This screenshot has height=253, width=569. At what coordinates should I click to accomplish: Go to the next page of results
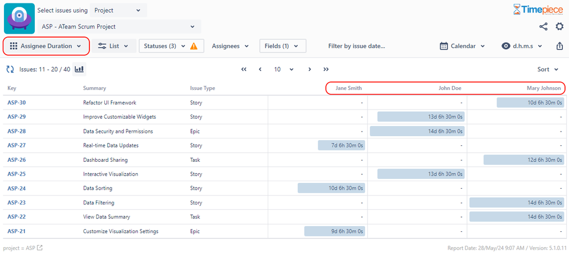309,70
